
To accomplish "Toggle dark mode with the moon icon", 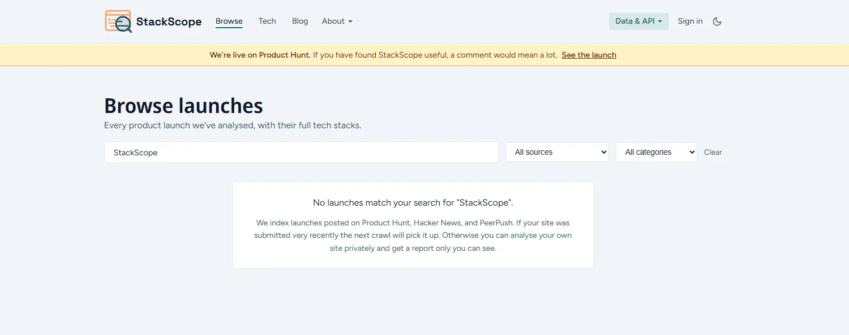I will pyautogui.click(x=717, y=21).
